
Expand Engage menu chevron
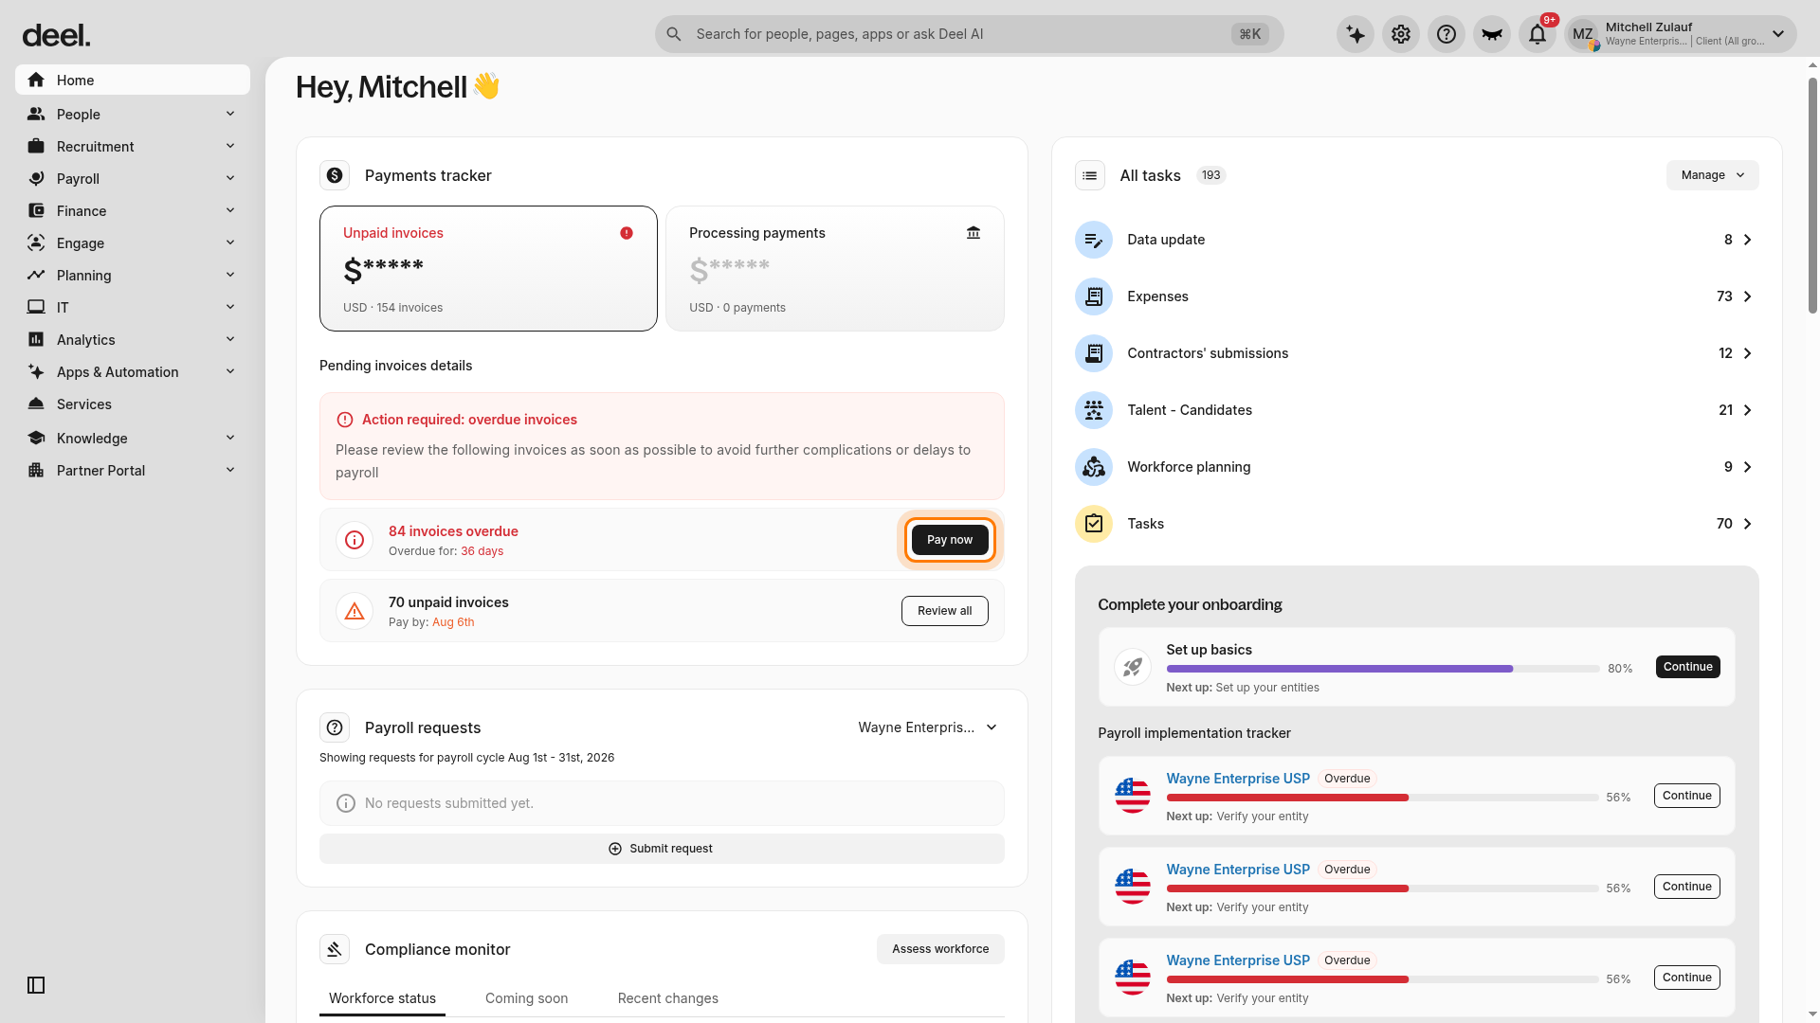pos(230,242)
